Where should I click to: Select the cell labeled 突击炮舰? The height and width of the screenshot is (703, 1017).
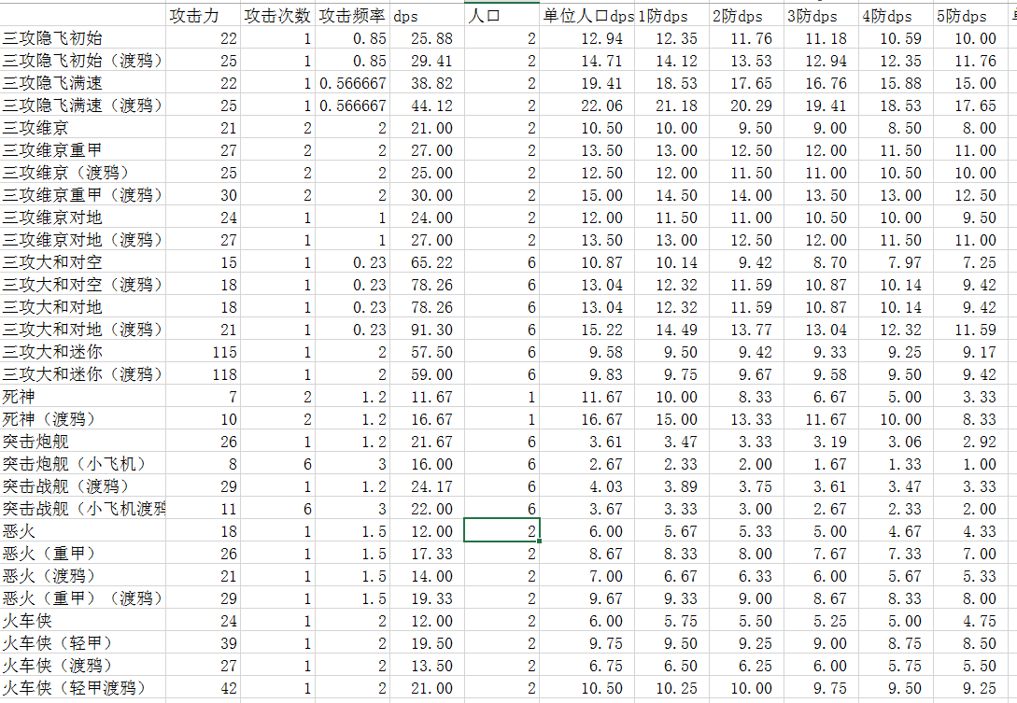tap(82, 442)
